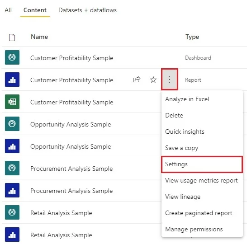Switch to the Datasets + dataflows tab
This screenshot has height=244, width=247.
[x=87, y=10]
